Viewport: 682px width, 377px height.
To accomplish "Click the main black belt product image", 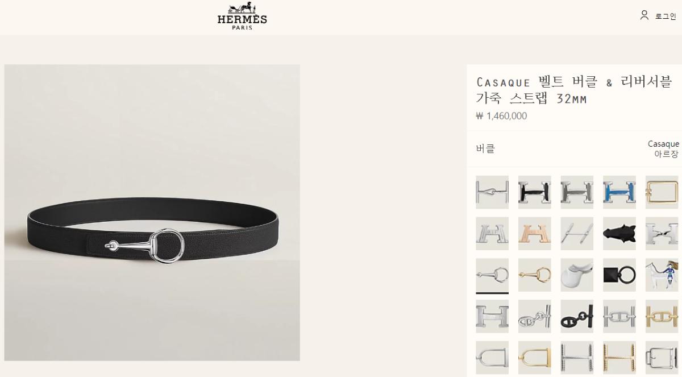I will [x=152, y=213].
